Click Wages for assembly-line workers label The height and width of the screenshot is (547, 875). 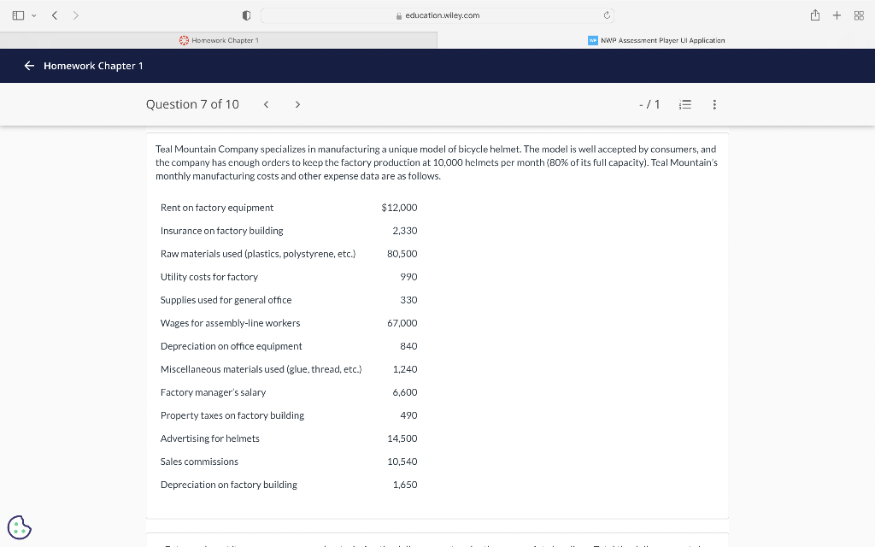click(231, 323)
